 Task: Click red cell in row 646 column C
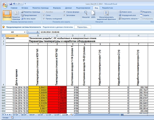pyautogui.click(x=57, y=95)
